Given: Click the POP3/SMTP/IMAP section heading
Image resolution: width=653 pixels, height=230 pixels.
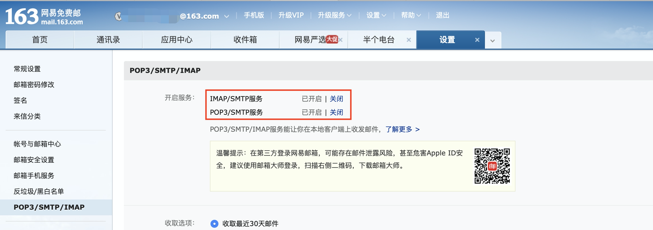Looking at the screenshot, I should click(165, 70).
